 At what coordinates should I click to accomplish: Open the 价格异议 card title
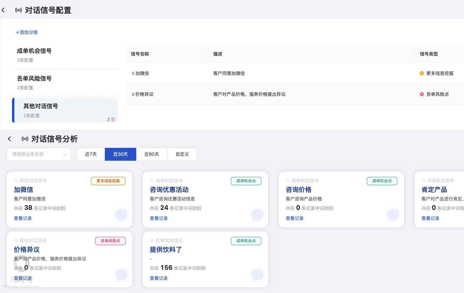(27, 250)
